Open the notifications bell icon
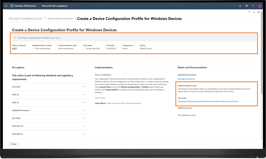 pos(240,6)
